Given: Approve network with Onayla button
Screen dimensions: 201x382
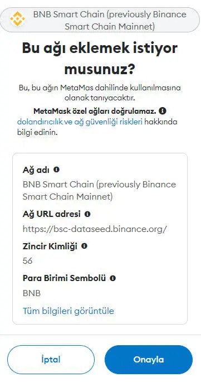Looking at the screenshot, I should click(149, 359).
